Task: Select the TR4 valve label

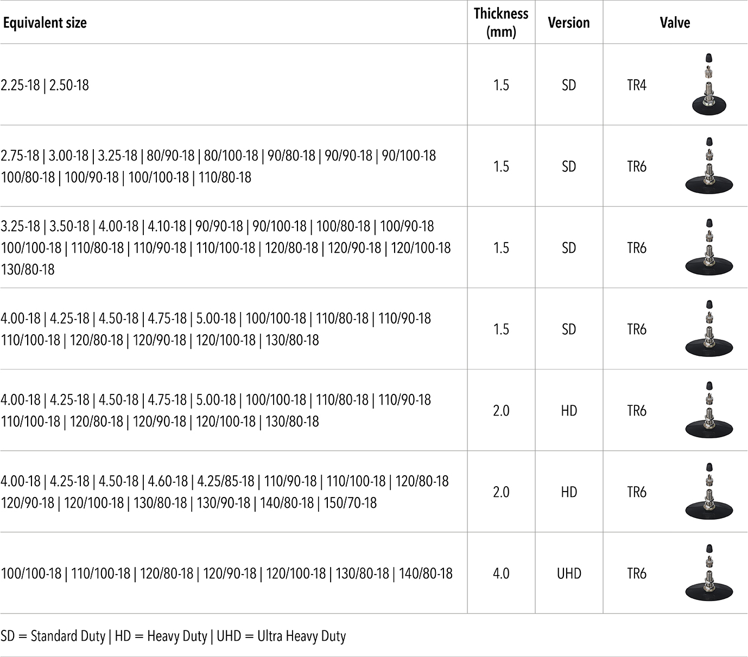Action: [637, 85]
